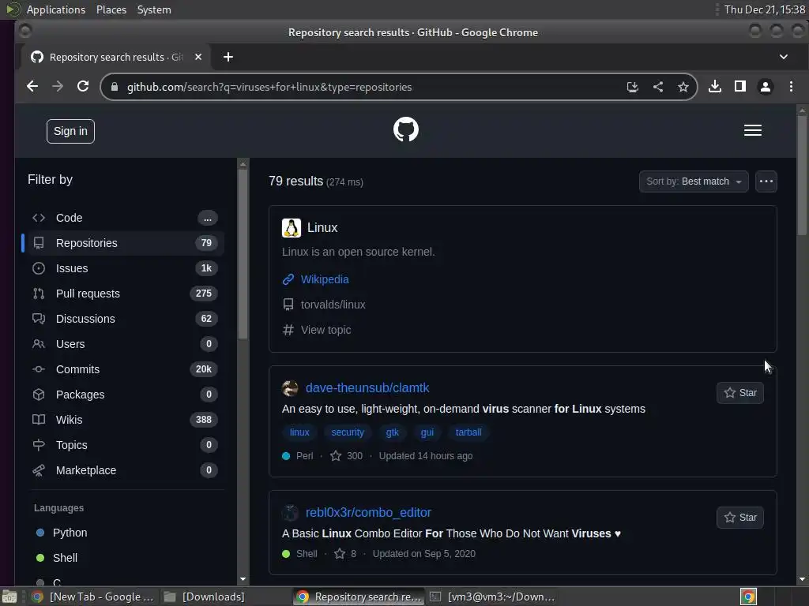Open the Wikipedia link for Linux

(325, 279)
